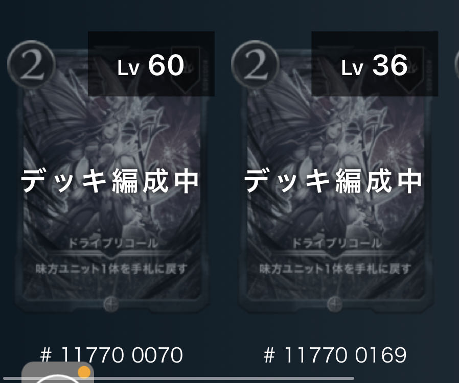459x383 pixels.
Task: Select the Lv 36 level label
Action: (375, 65)
